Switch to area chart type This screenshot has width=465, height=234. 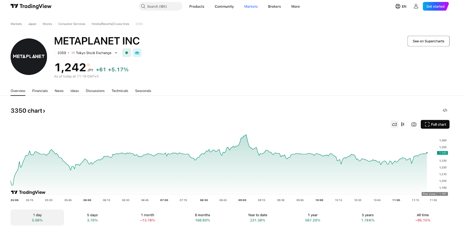(x=394, y=124)
